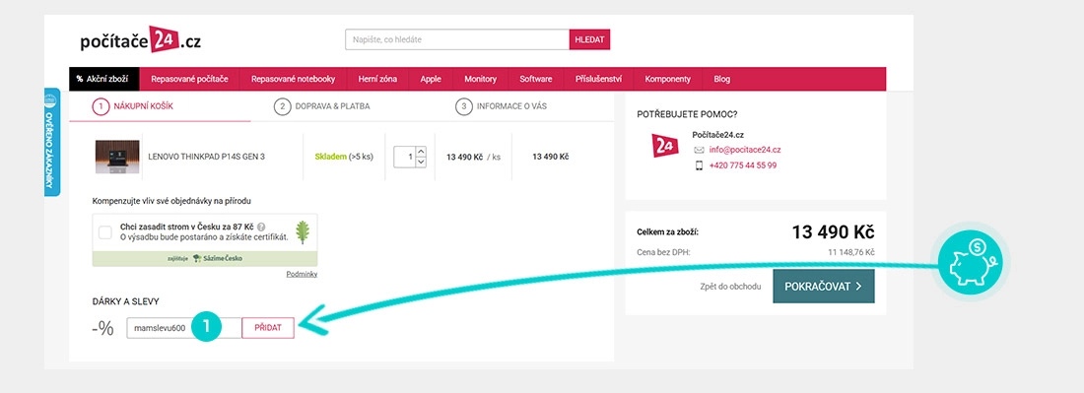Viewport: 1084px width, 393px height.
Task: Click the tree help question mark icon
Action: point(260,227)
